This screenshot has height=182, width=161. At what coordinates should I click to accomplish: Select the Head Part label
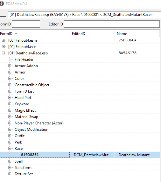click(x=23, y=98)
